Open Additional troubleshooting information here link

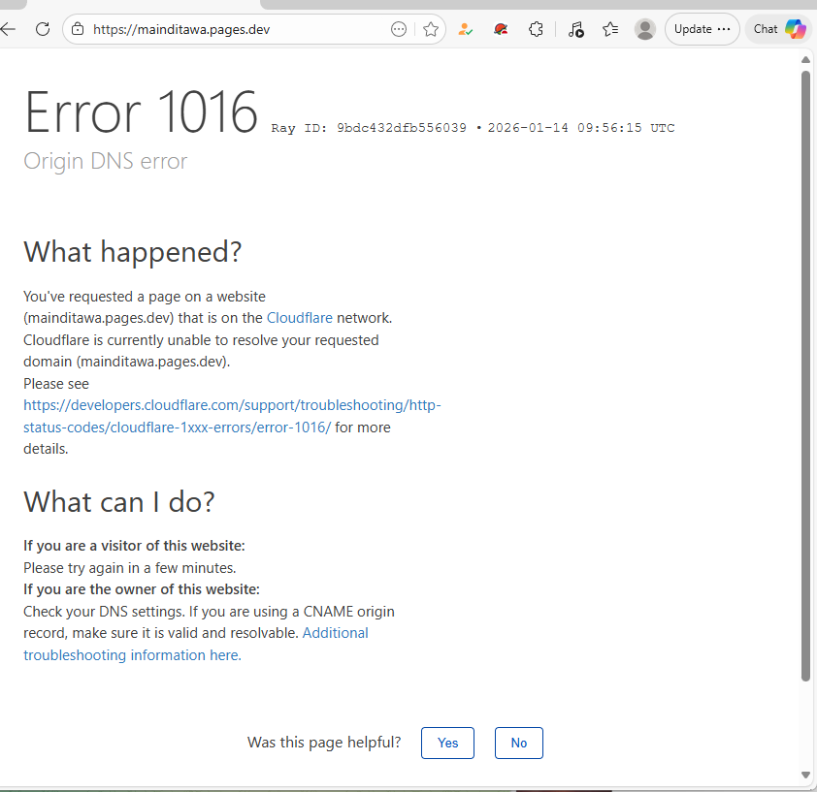click(x=196, y=644)
